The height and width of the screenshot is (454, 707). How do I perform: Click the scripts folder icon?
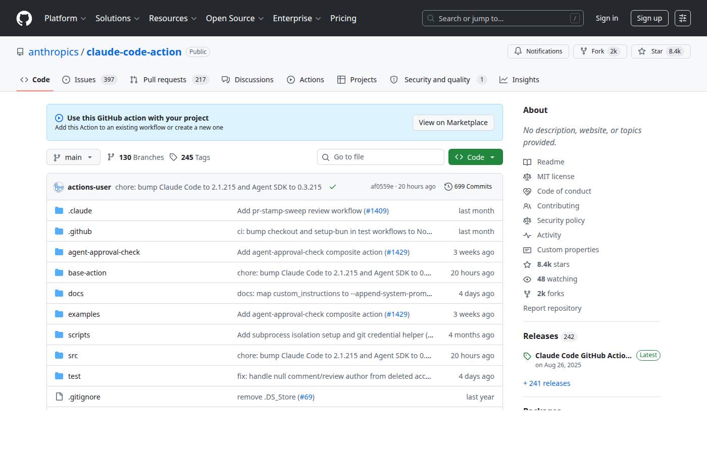click(x=59, y=335)
